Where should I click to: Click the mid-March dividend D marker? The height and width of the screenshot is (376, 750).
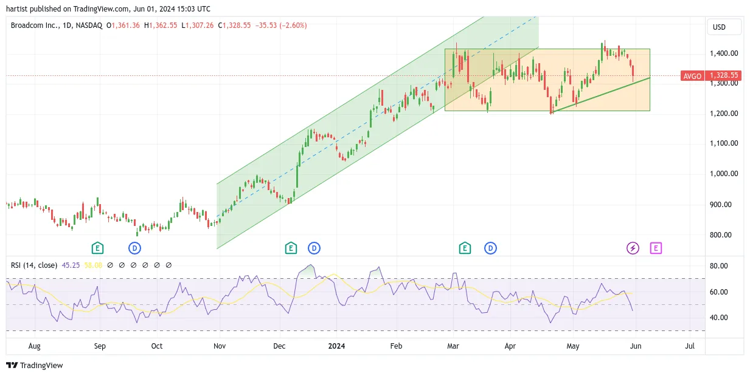click(x=490, y=248)
